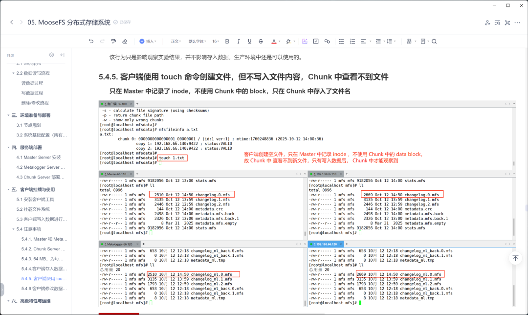Image resolution: width=528 pixels, height=315 pixels.
Task: Click the redo arrow icon
Action: click(102, 41)
